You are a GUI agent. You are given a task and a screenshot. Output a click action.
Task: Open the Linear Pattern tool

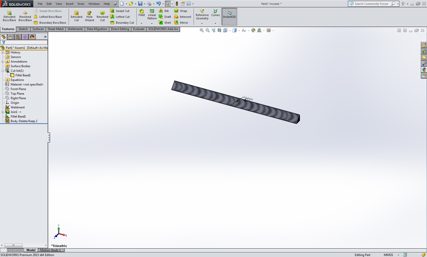152,15
